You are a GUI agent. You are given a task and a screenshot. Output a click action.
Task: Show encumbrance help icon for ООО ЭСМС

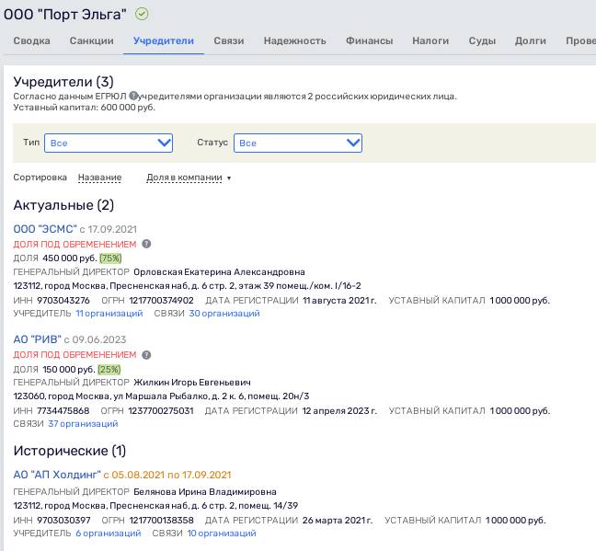[x=146, y=244]
